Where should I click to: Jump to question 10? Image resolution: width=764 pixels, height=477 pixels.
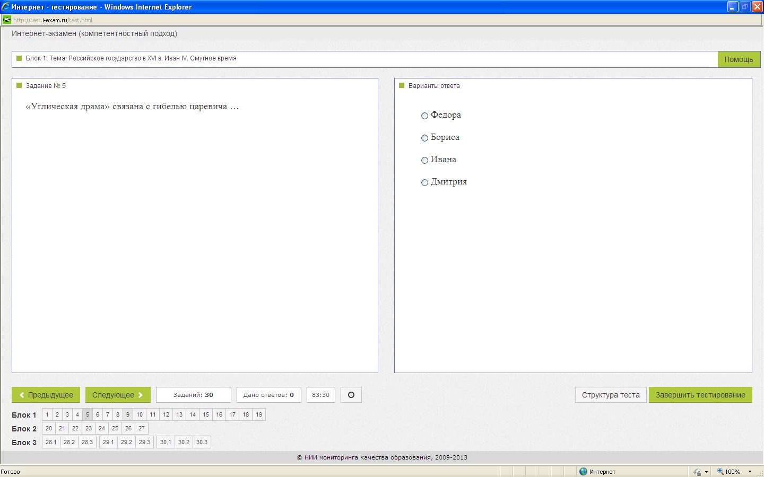(x=140, y=414)
